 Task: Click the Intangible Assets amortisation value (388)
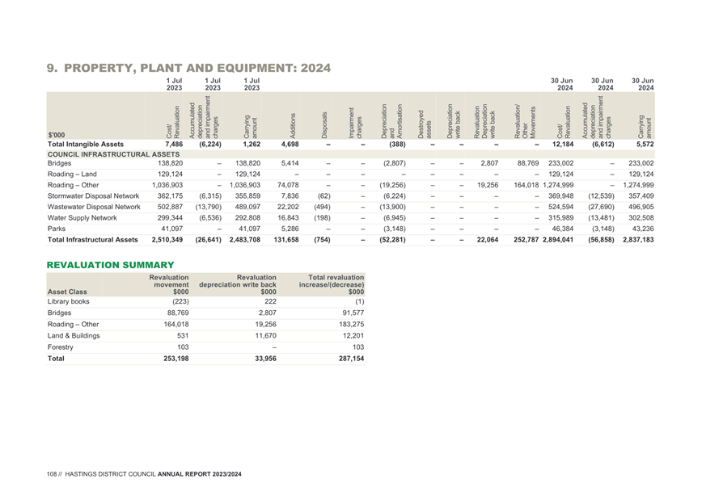tap(396, 144)
